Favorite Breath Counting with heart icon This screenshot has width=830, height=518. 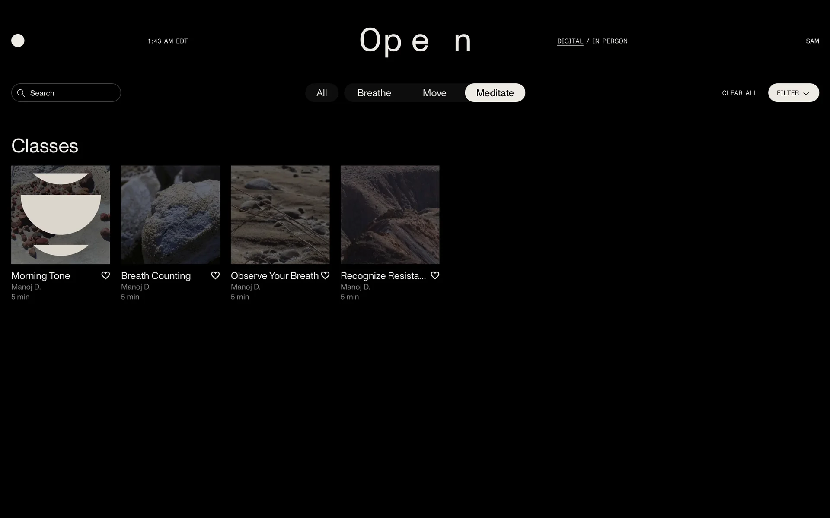point(215,275)
